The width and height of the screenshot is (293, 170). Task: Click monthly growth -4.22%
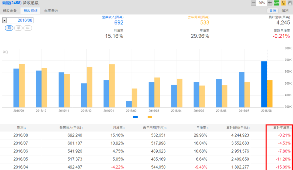click(x=118, y=167)
